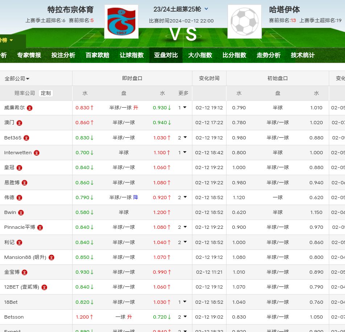
Task: Switch to the 大小指数 tab
Action: tap(200, 55)
